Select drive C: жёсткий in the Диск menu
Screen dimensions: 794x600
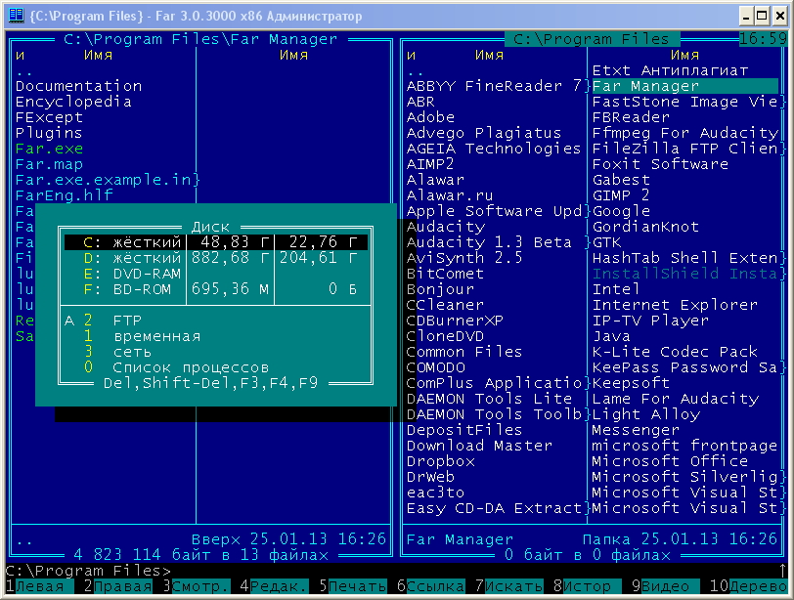(x=216, y=242)
